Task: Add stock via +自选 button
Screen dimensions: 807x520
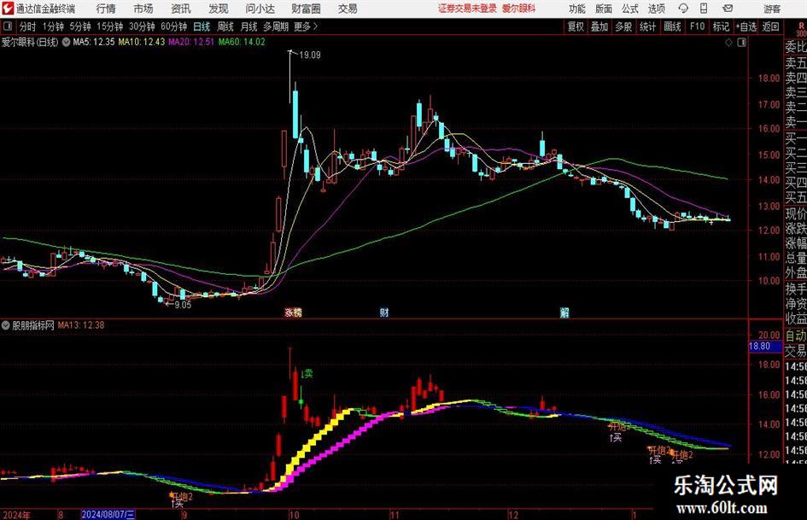Action: [x=746, y=26]
